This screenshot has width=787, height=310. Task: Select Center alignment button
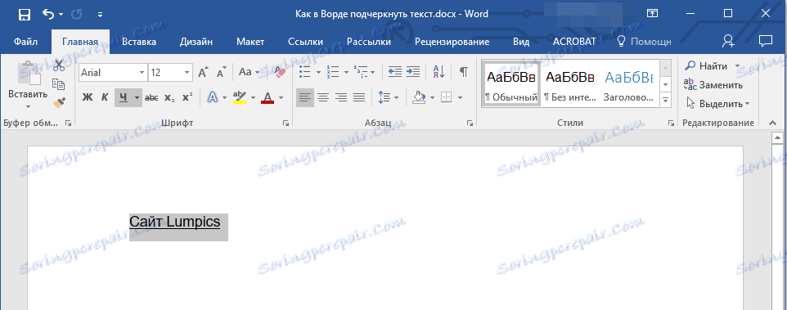(x=323, y=98)
